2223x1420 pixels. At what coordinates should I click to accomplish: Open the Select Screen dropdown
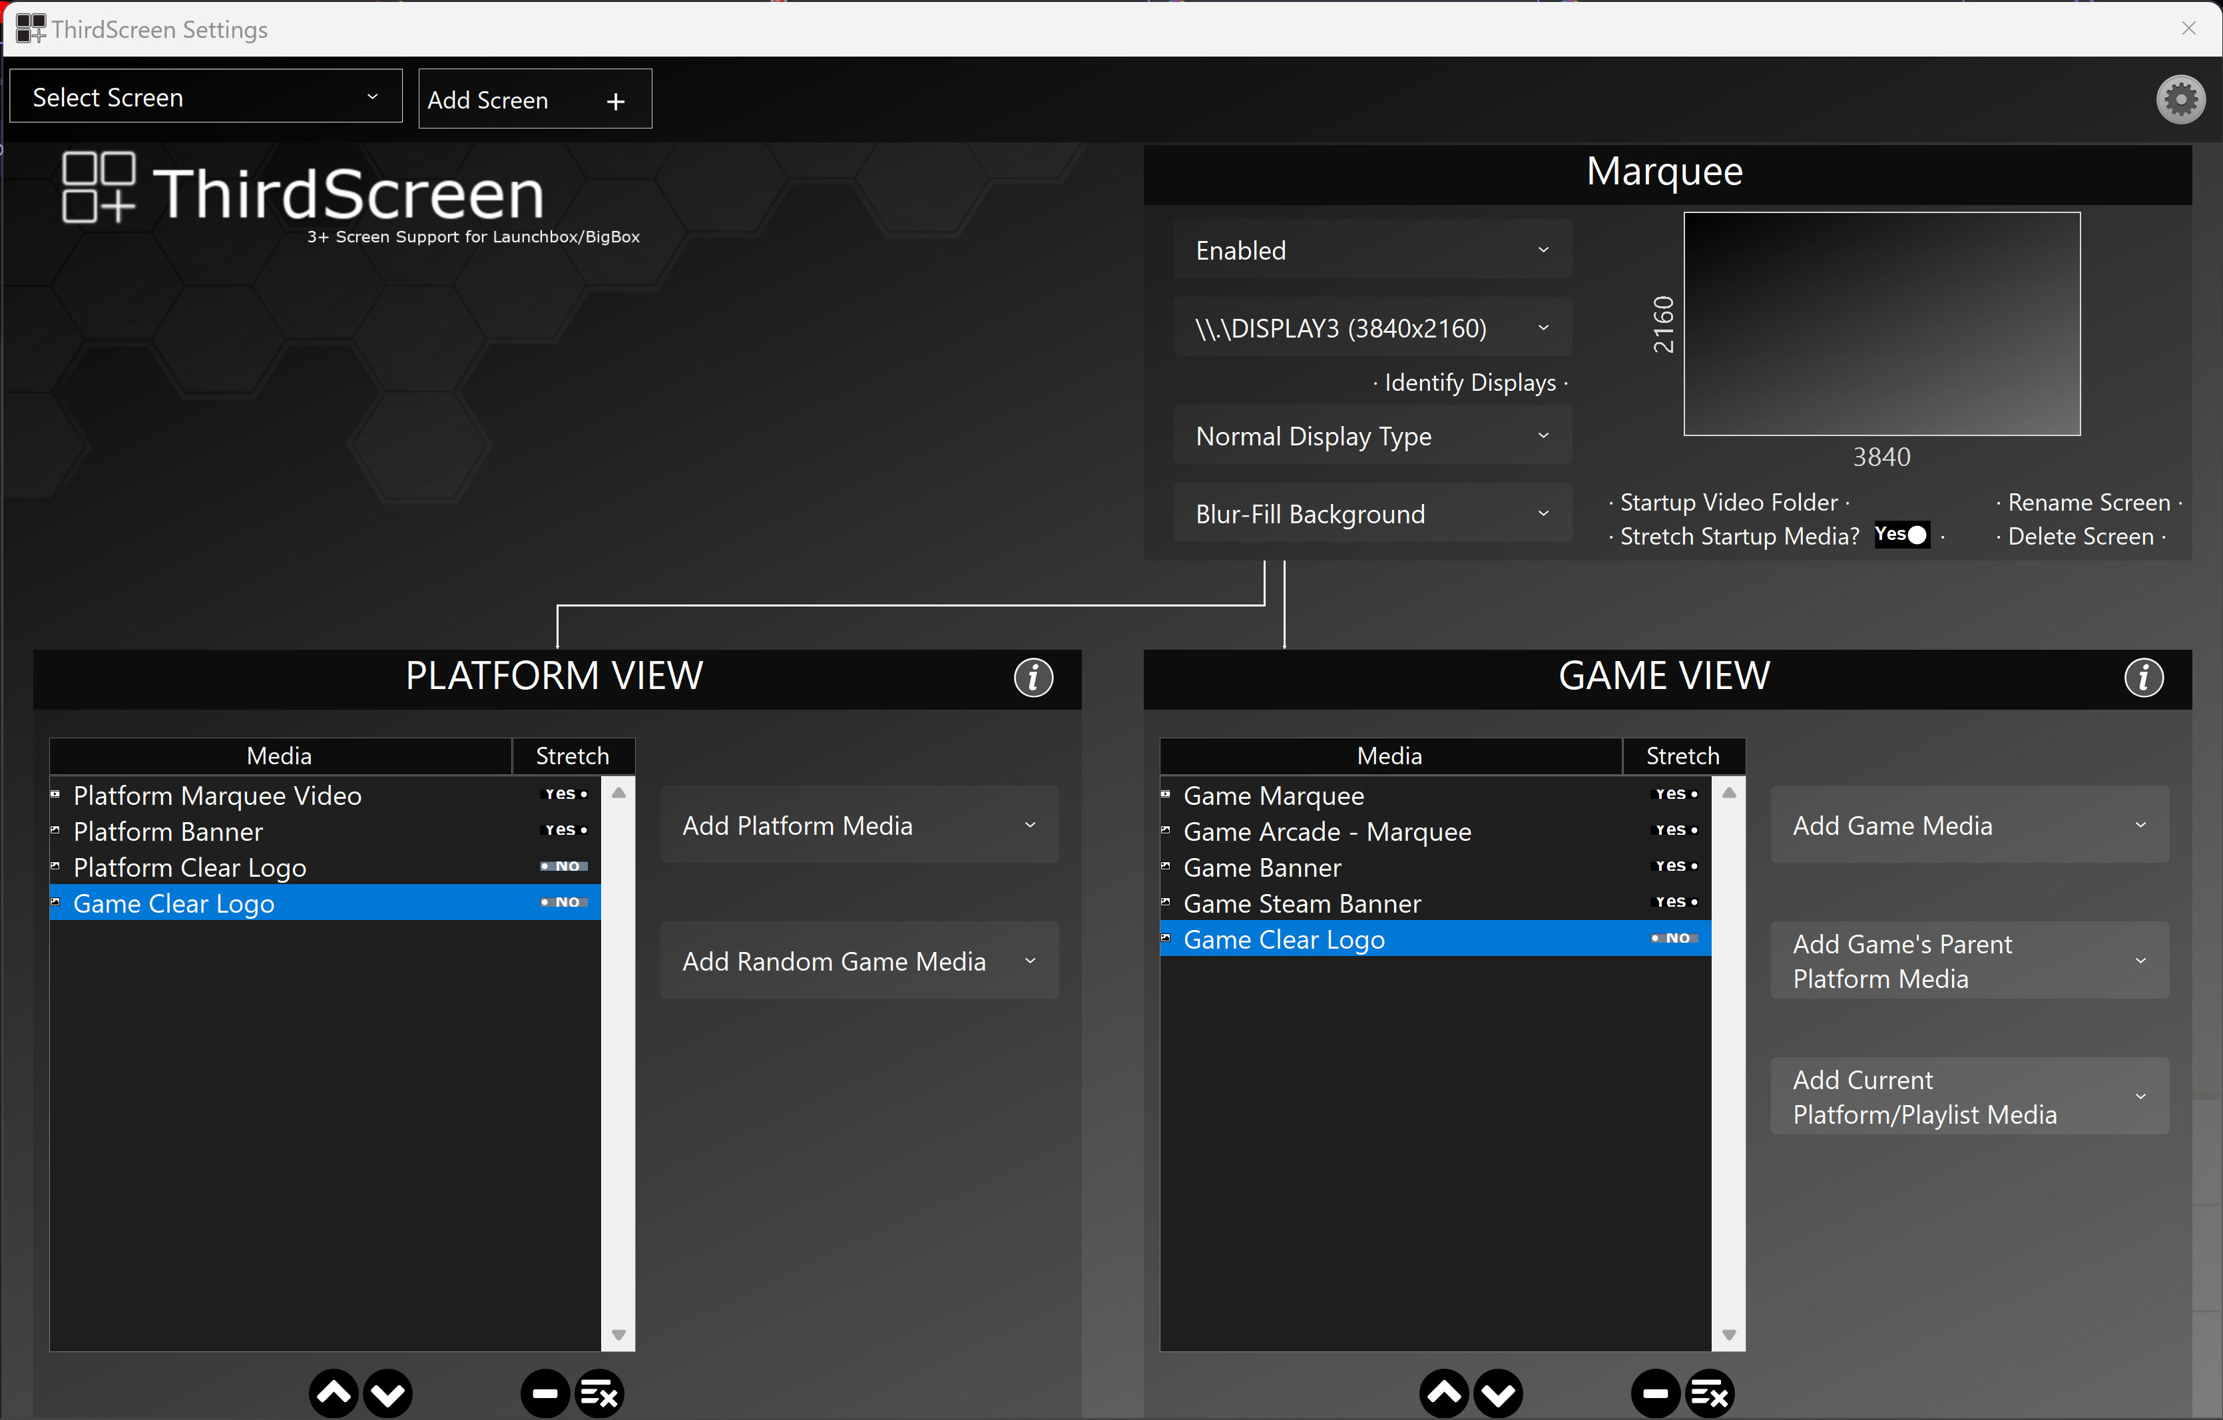pyautogui.click(x=206, y=96)
